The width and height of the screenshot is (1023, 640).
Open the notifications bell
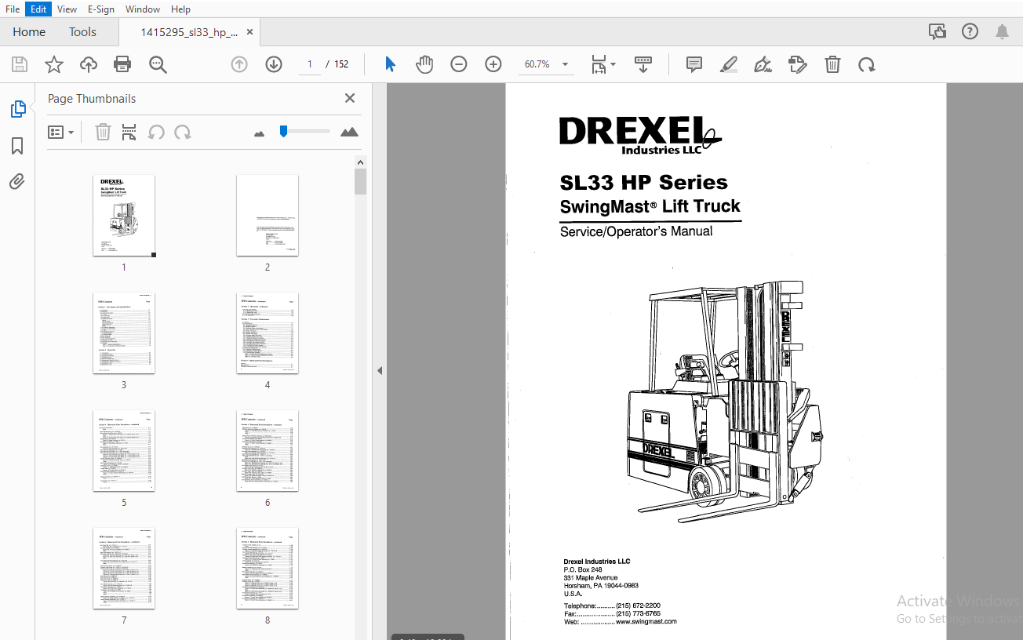1002,31
